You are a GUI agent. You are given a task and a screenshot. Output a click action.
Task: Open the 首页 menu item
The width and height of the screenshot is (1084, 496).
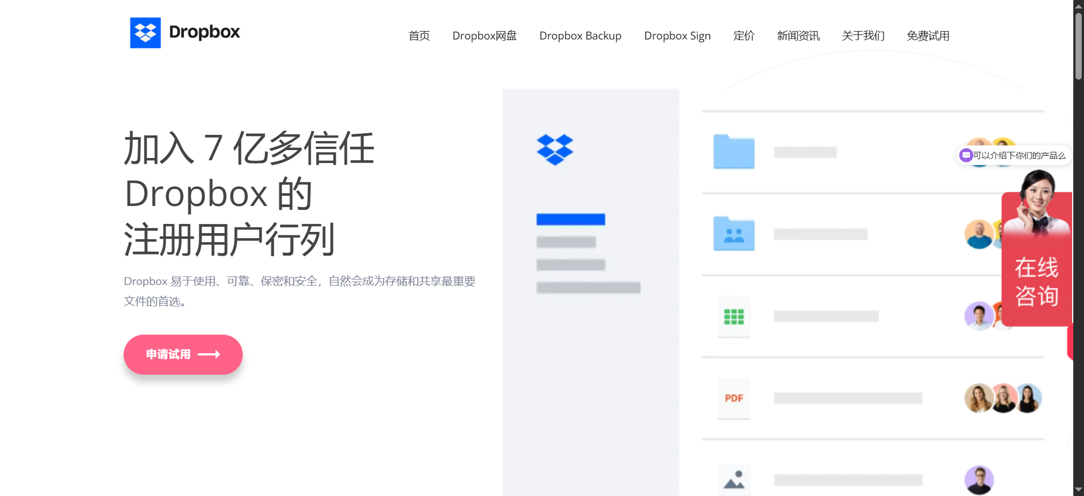pyautogui.click(x=419, y=36)
